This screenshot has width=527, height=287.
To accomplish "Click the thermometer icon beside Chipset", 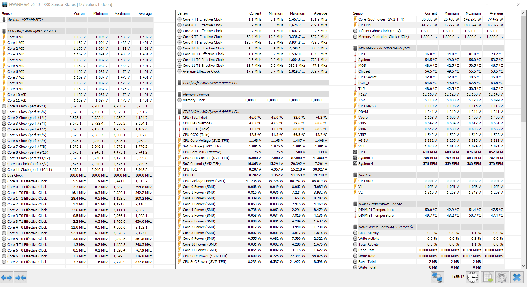I will (355, 71).
